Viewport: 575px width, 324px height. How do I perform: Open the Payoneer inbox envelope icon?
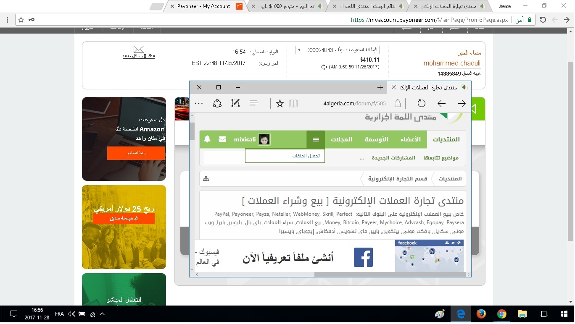coord(139,50)
